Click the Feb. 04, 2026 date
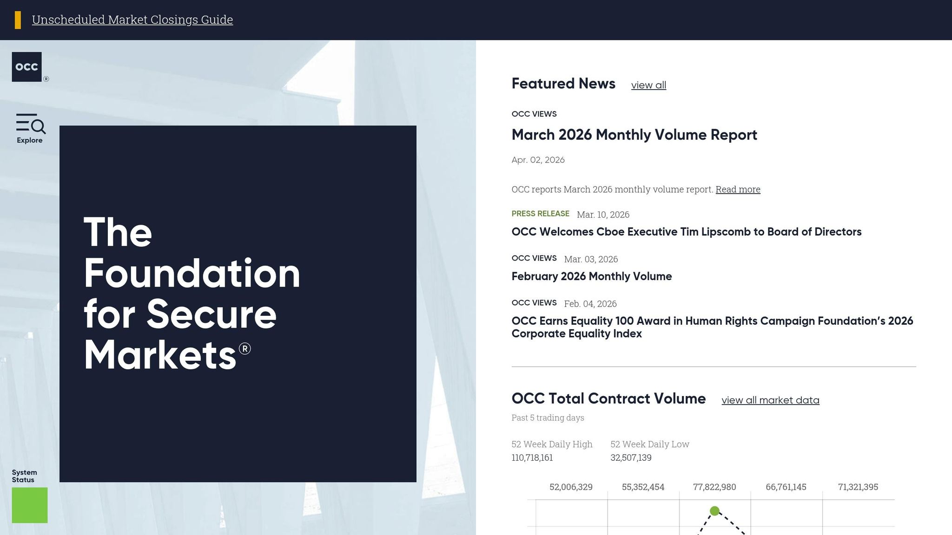Screen dimensions: 952x535 click(x=590, y=304)
